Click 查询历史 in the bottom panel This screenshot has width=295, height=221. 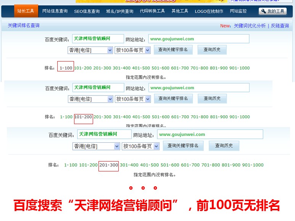tap(224, 146)
